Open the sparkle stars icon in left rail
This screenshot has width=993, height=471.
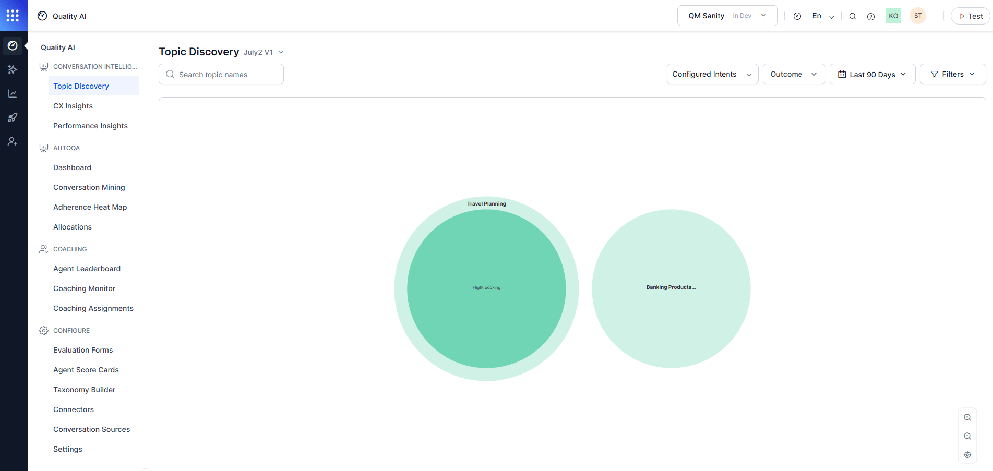click(13, 69)
